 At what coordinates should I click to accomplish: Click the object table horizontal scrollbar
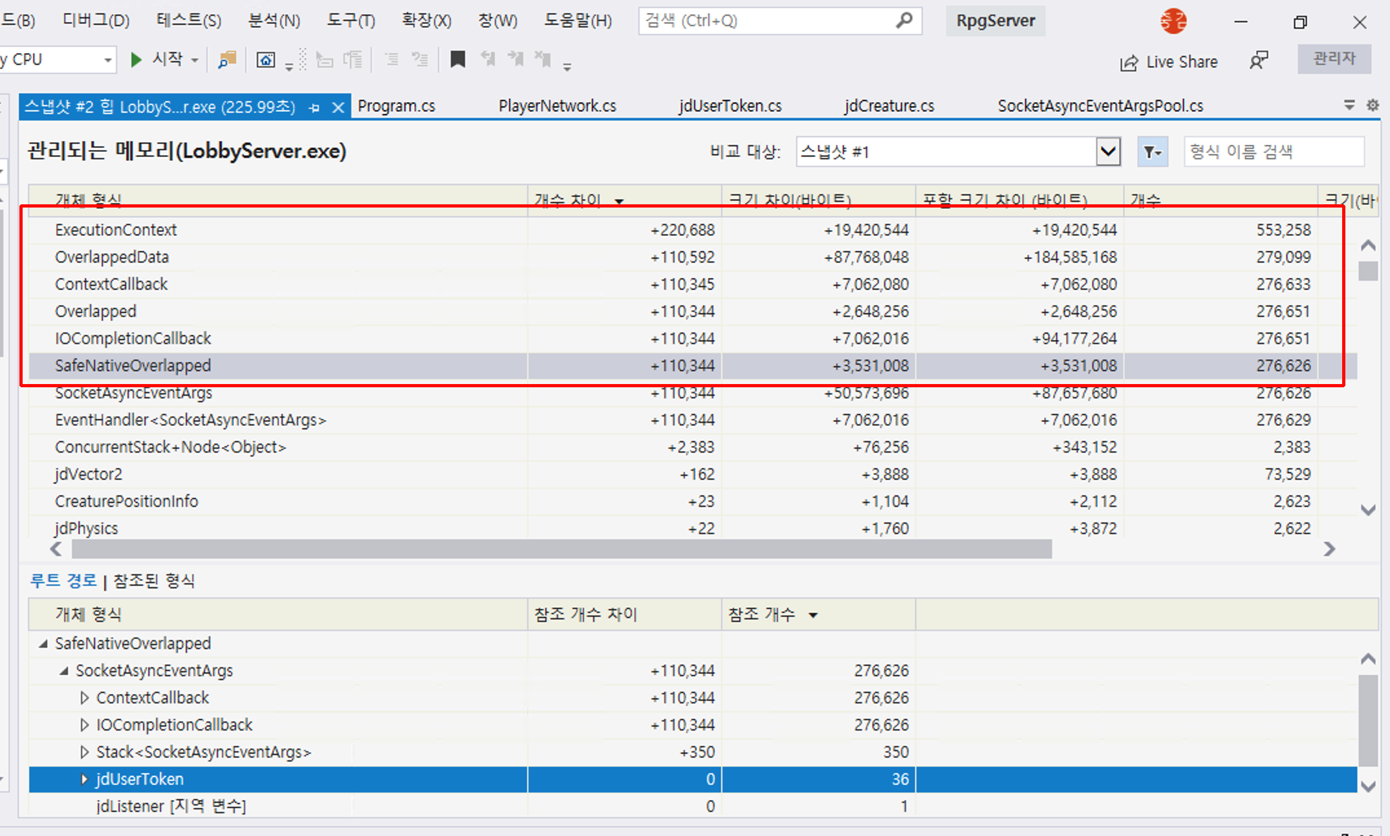(561, 550)
